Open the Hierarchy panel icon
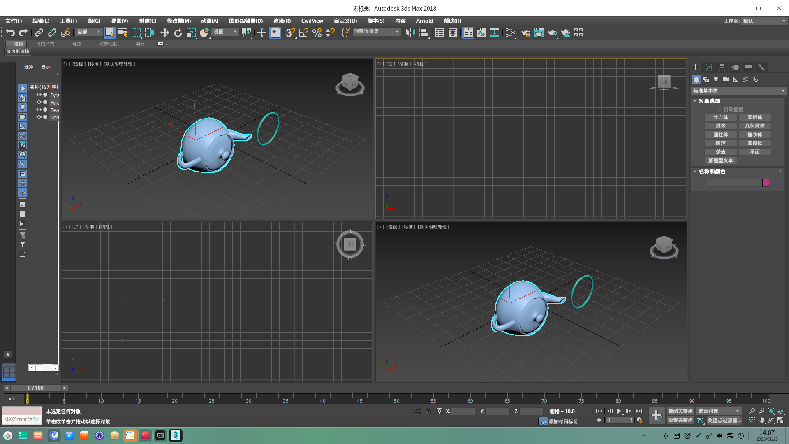 tap(722, 67)
